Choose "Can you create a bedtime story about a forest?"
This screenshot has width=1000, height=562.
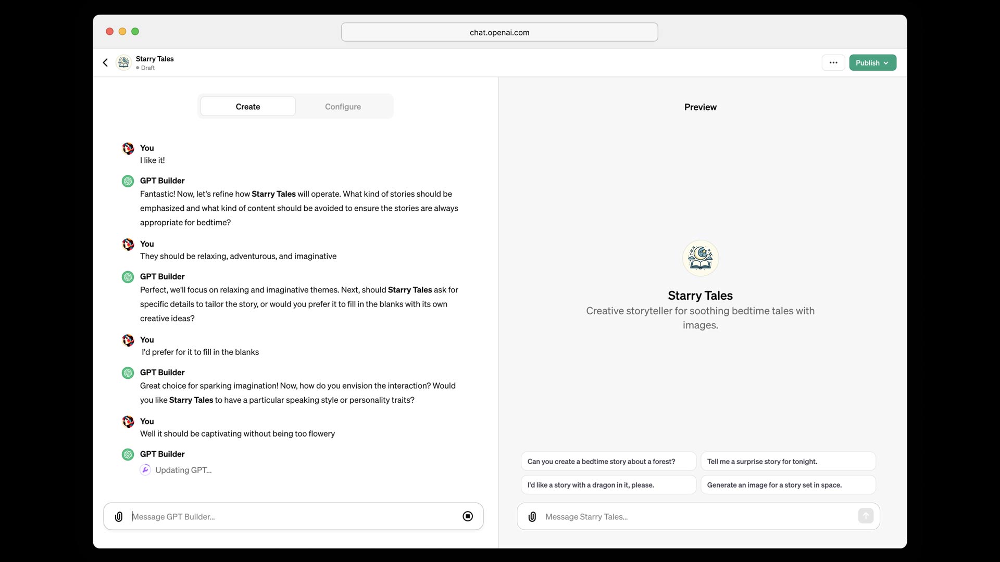pyautogui.click(x=608, y=461)
